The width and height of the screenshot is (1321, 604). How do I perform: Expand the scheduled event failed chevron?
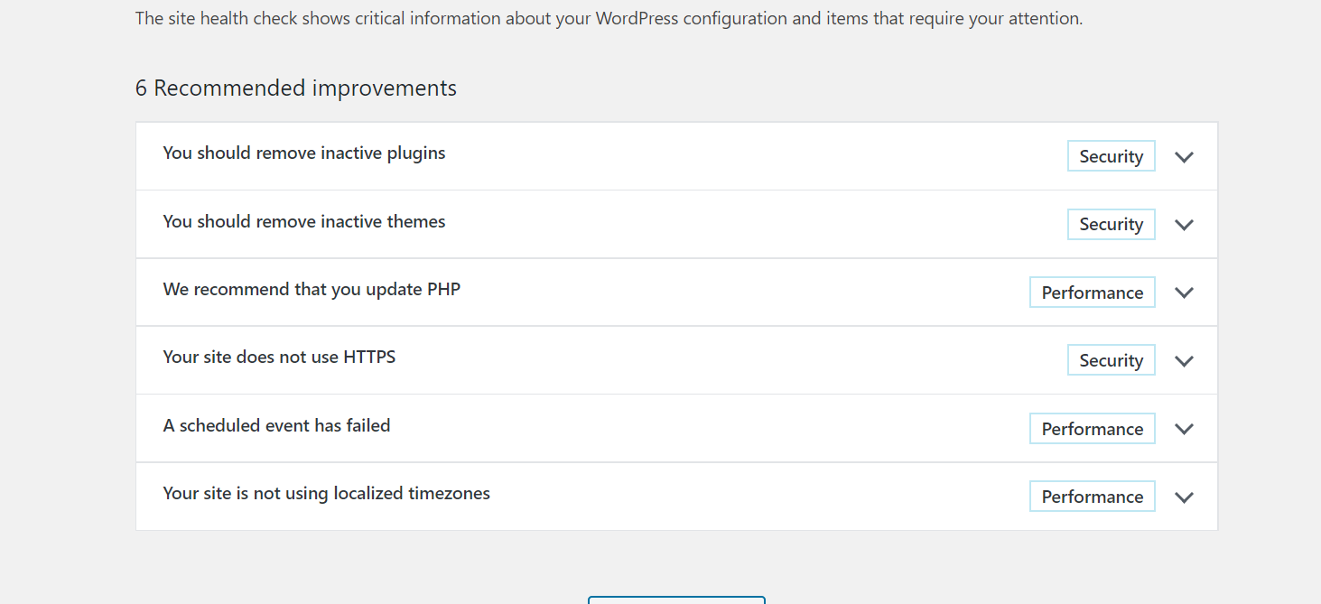coord(1184,429)
